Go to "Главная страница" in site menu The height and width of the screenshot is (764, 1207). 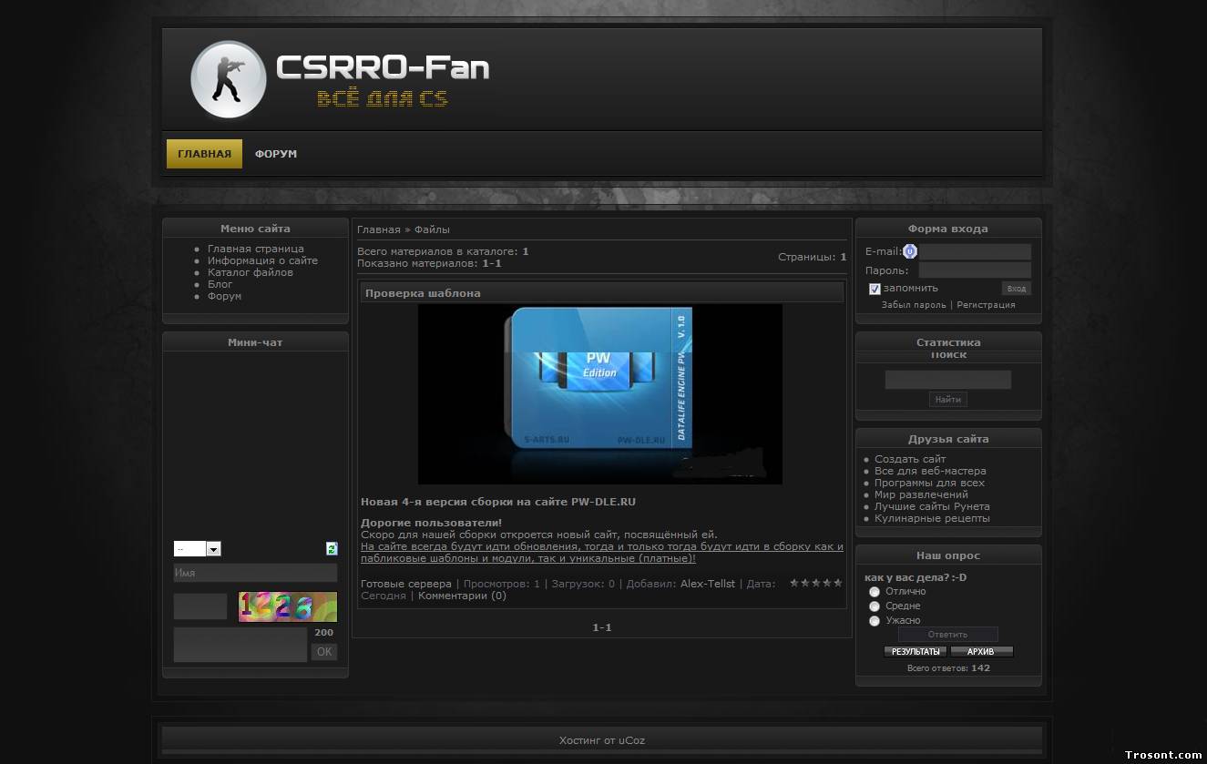pyautogui.click(x=256, y=249)
